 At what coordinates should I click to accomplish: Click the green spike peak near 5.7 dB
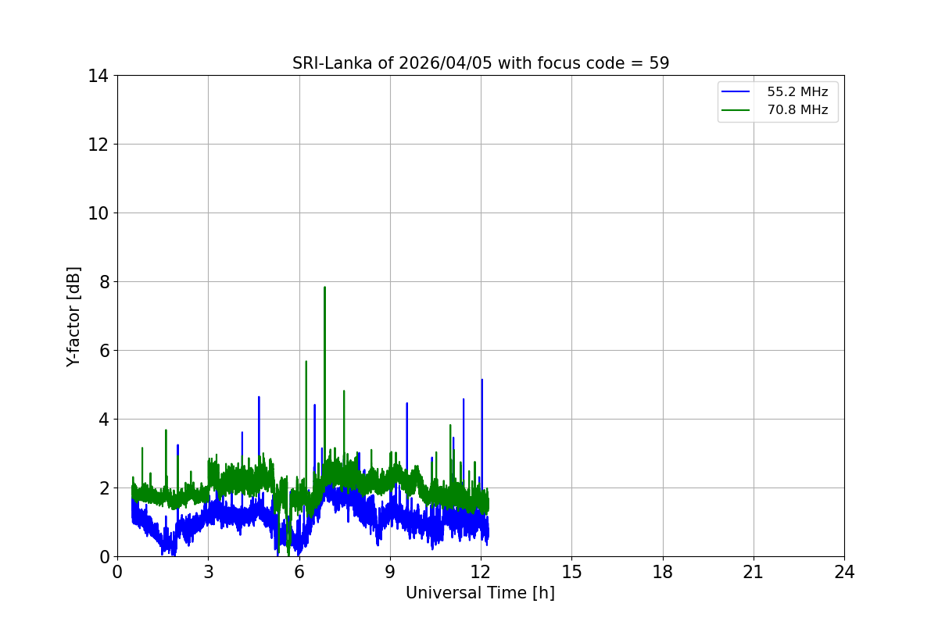coord(306,361)
